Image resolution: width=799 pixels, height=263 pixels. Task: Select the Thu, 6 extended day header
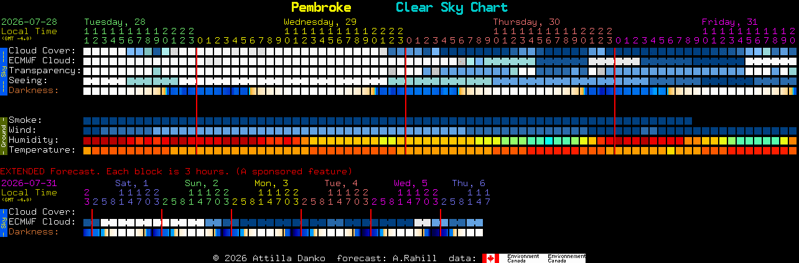tap(469, 183)
